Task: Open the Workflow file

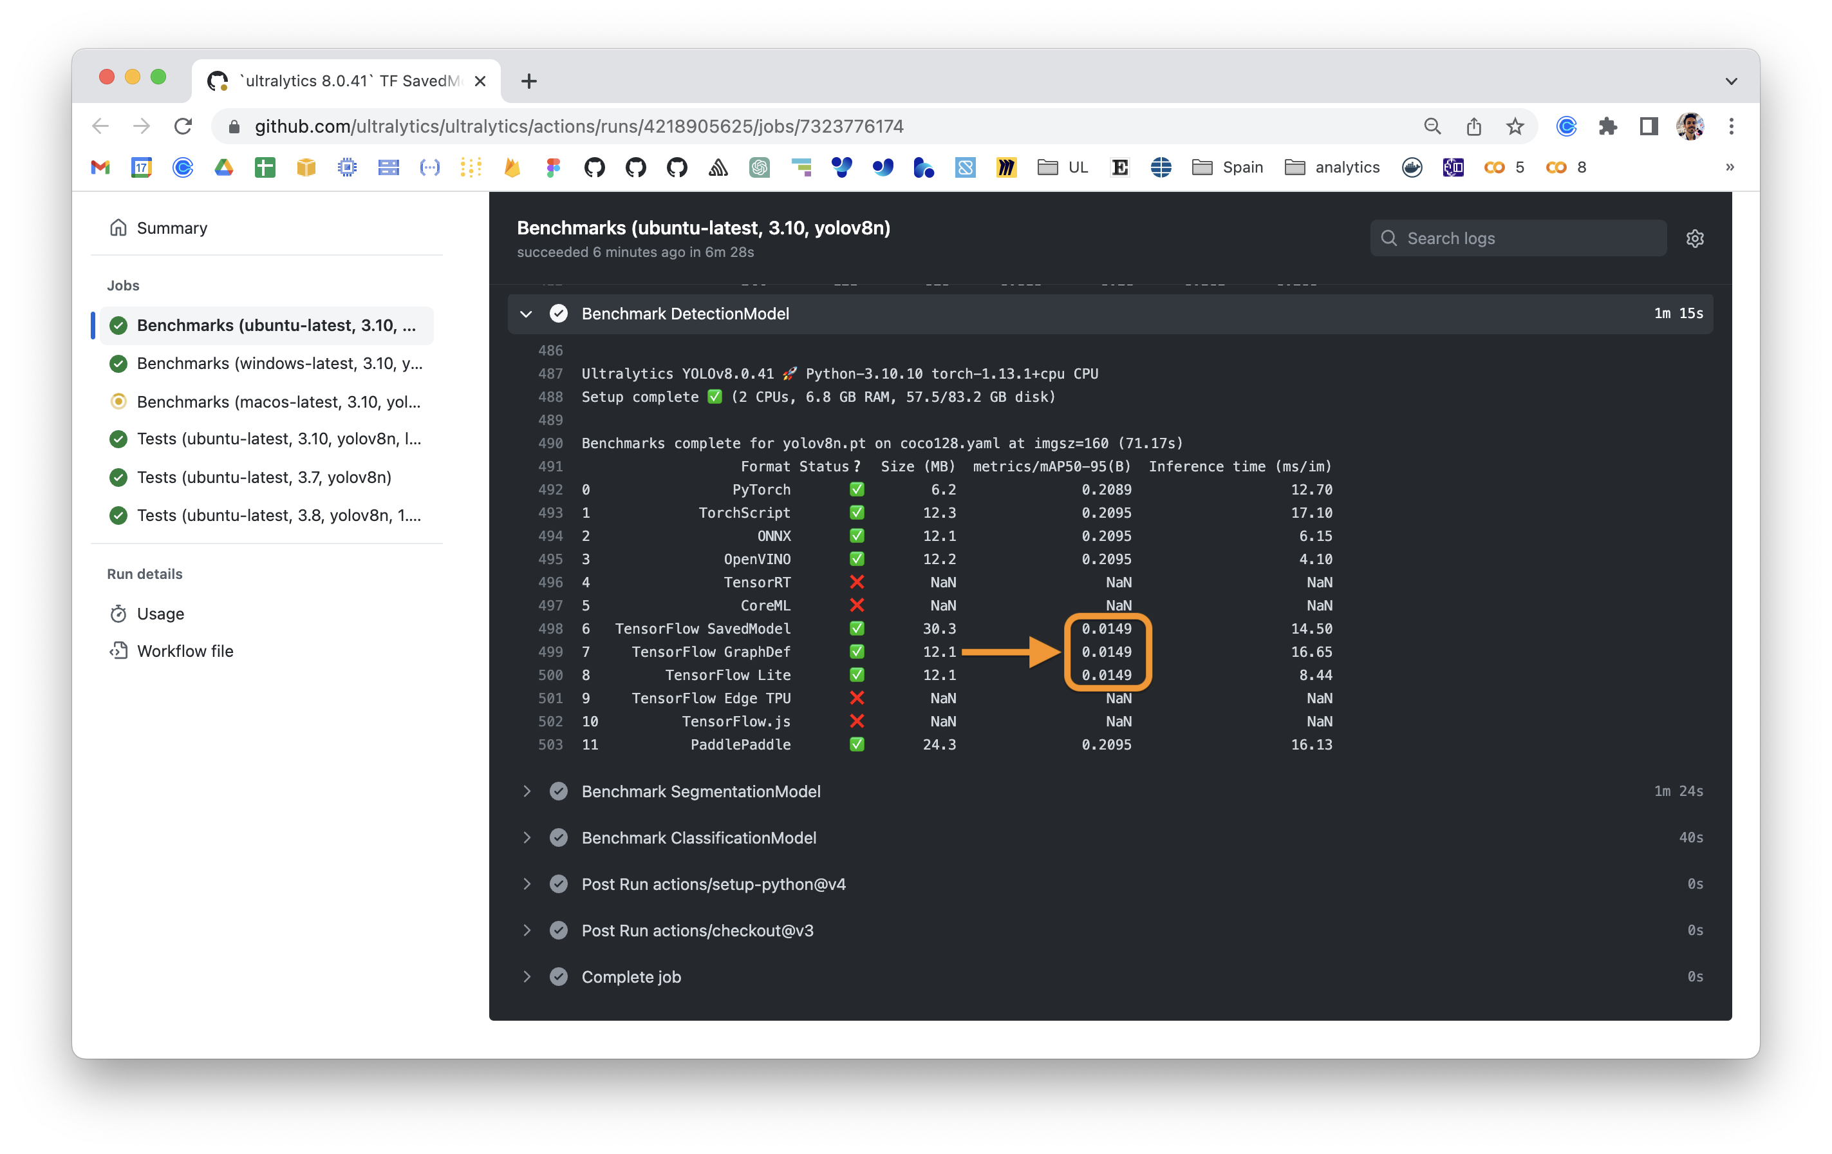Action: pyautogui.click(x=185, y=651)
